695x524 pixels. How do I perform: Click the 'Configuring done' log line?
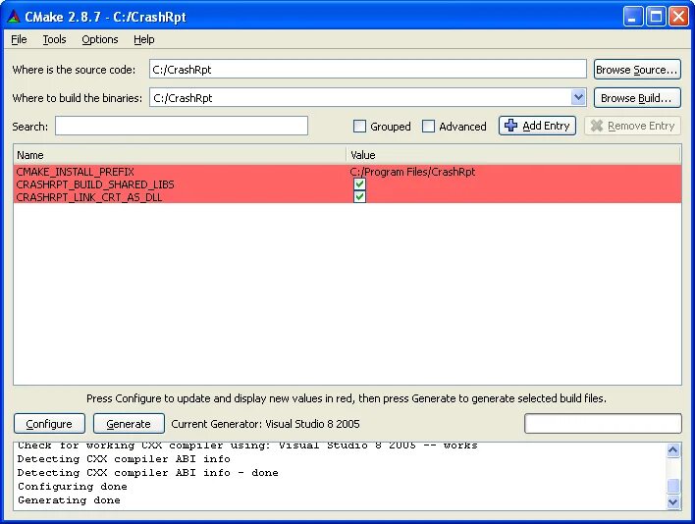click(x=73, y=487)
